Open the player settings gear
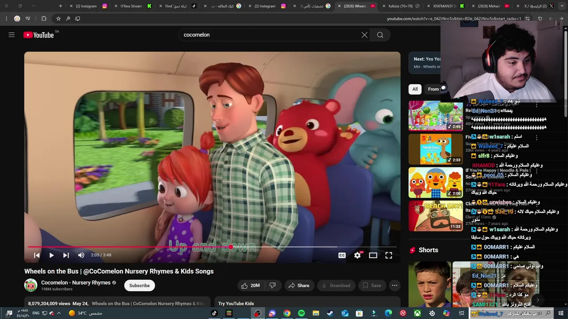Viewport: 568px width, 319px height. coord(358,255)
